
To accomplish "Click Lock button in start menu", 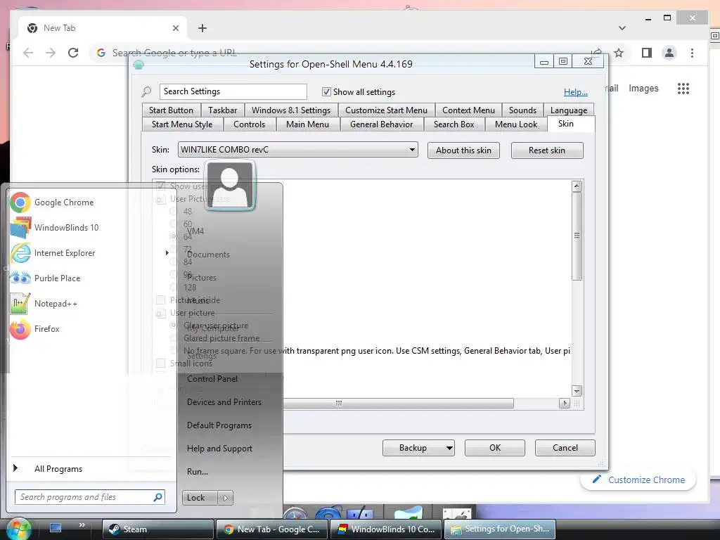I will point(200,498).
